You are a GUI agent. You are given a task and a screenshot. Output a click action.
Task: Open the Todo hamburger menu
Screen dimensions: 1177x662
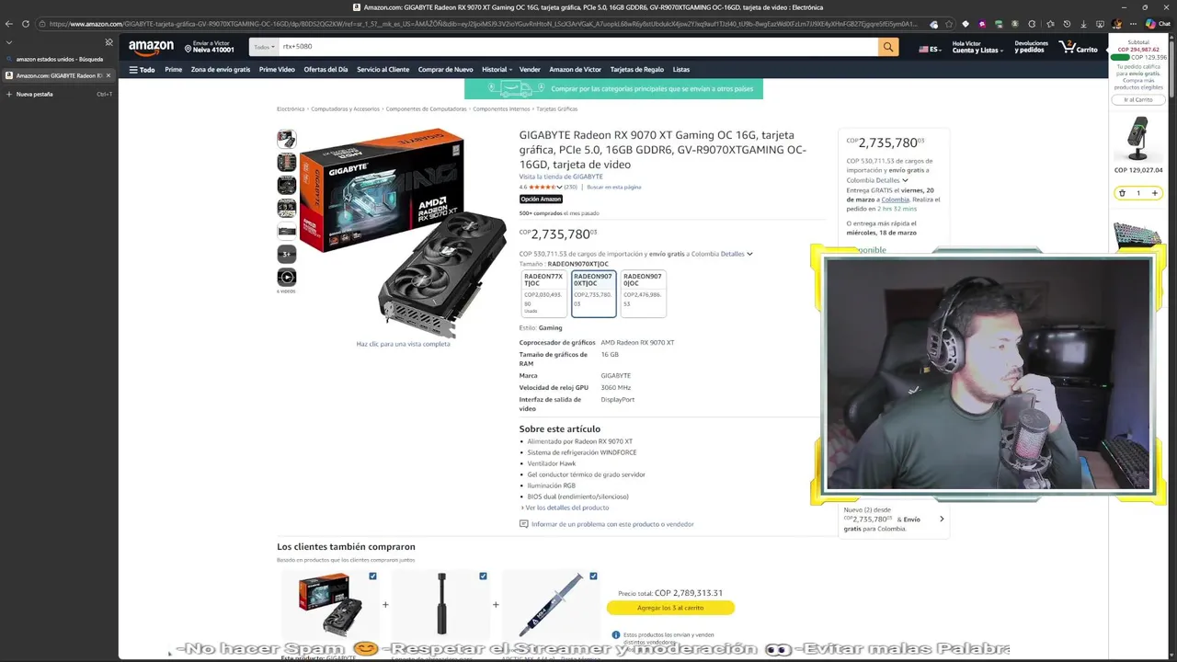(x=142, y=70)
